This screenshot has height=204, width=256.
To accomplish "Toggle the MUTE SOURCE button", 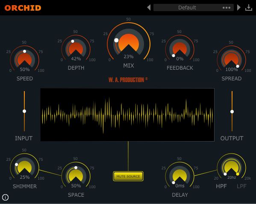I will [x=128, y=176].
